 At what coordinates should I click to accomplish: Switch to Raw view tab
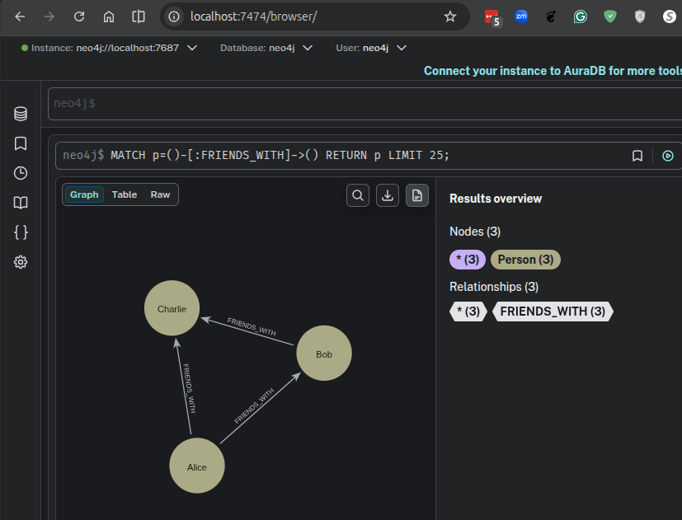click(x=160, y=194)
